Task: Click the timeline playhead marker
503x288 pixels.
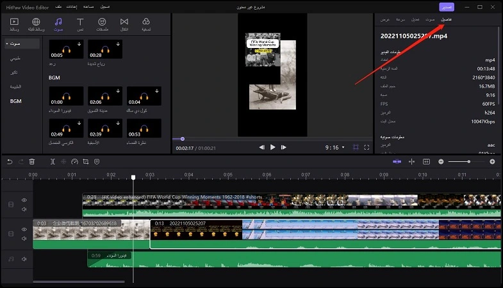Action: point(133,177)
